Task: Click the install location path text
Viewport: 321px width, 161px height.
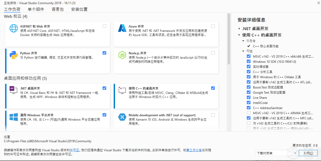Action: (48, 141)
